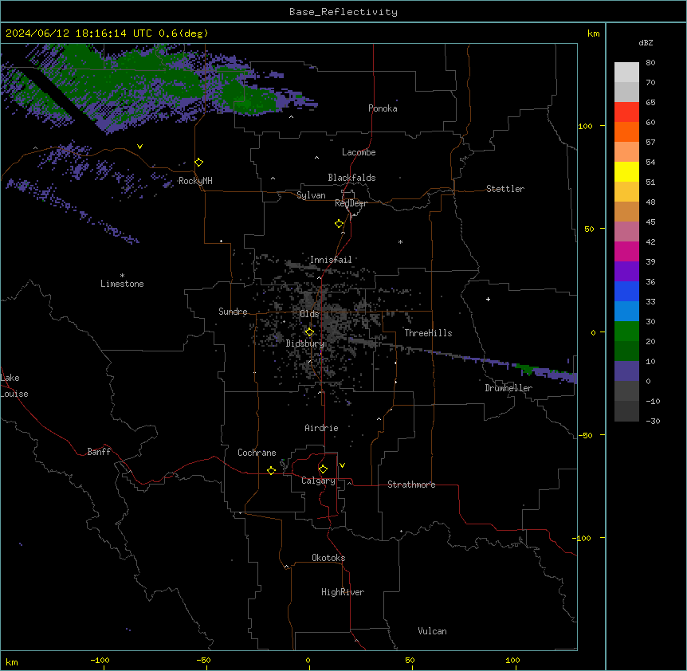Click the Base_Reflectivity title text
The image size is (687, 671).
(x=343, y=12)
